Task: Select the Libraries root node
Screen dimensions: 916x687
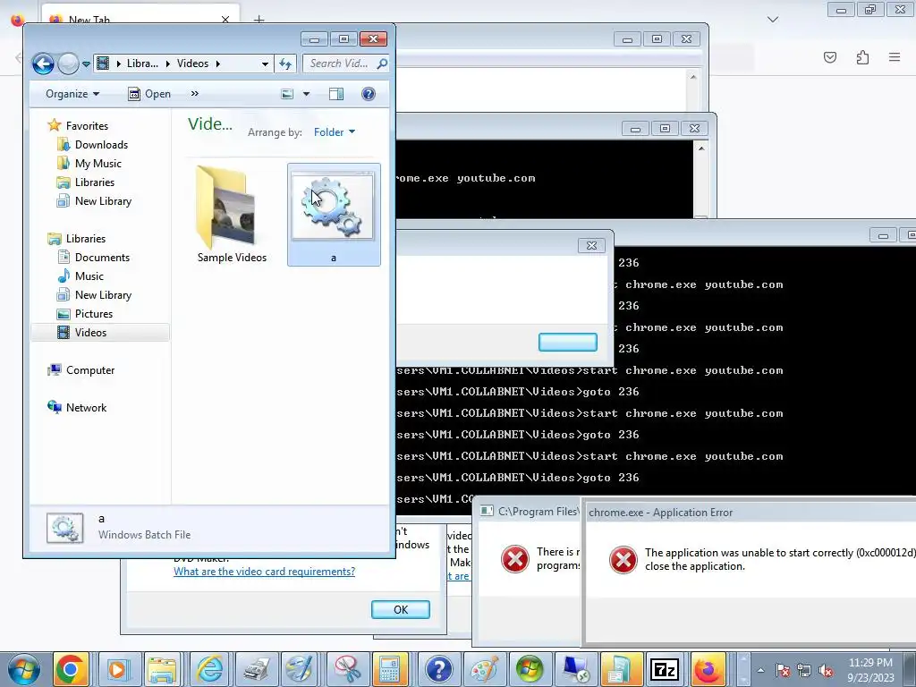Action: [85, 238]
